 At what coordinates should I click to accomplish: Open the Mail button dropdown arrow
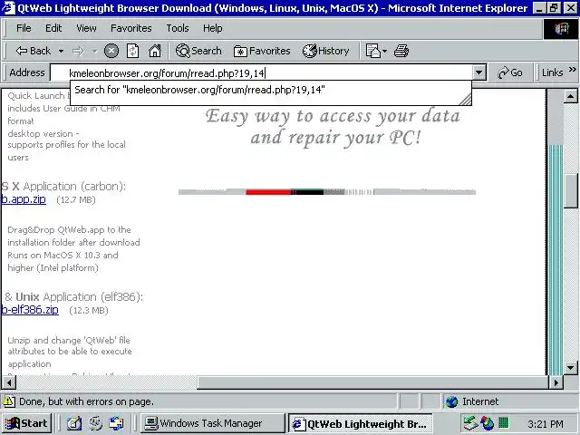pos(384,51)
